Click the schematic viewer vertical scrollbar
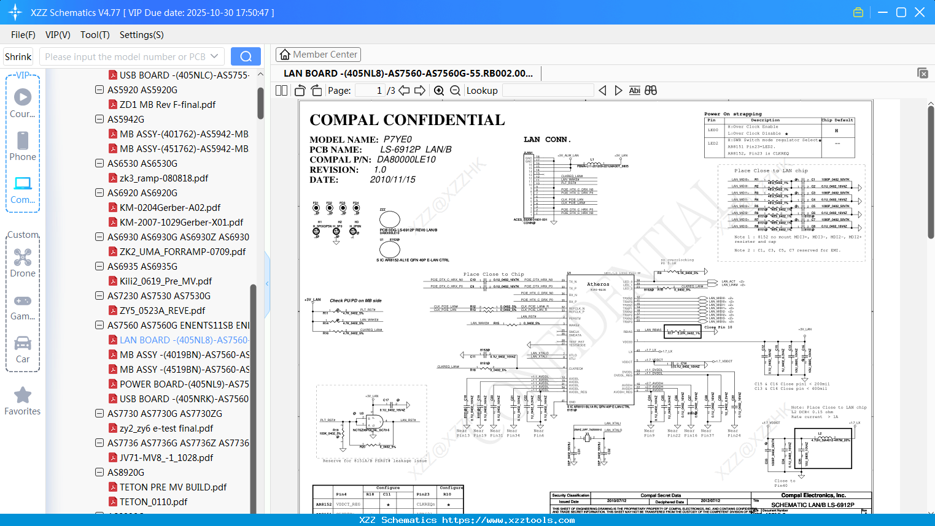935x526 pixels. 931,172
